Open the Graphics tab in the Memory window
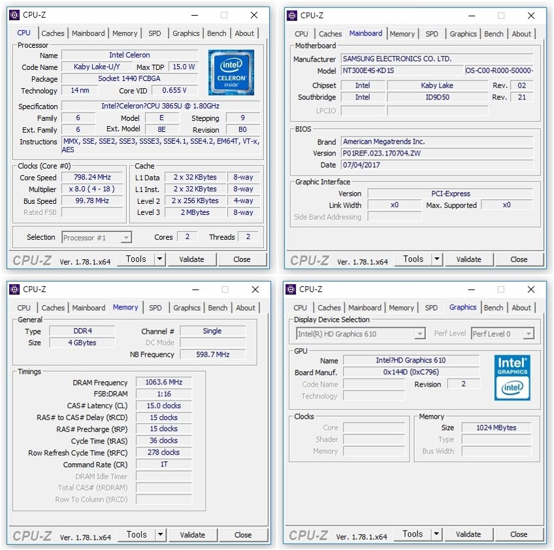The height and width of the screenshot is (550, 554). 187,308
